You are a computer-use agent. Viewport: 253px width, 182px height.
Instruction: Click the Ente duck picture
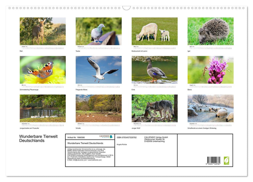coord(155,69)
